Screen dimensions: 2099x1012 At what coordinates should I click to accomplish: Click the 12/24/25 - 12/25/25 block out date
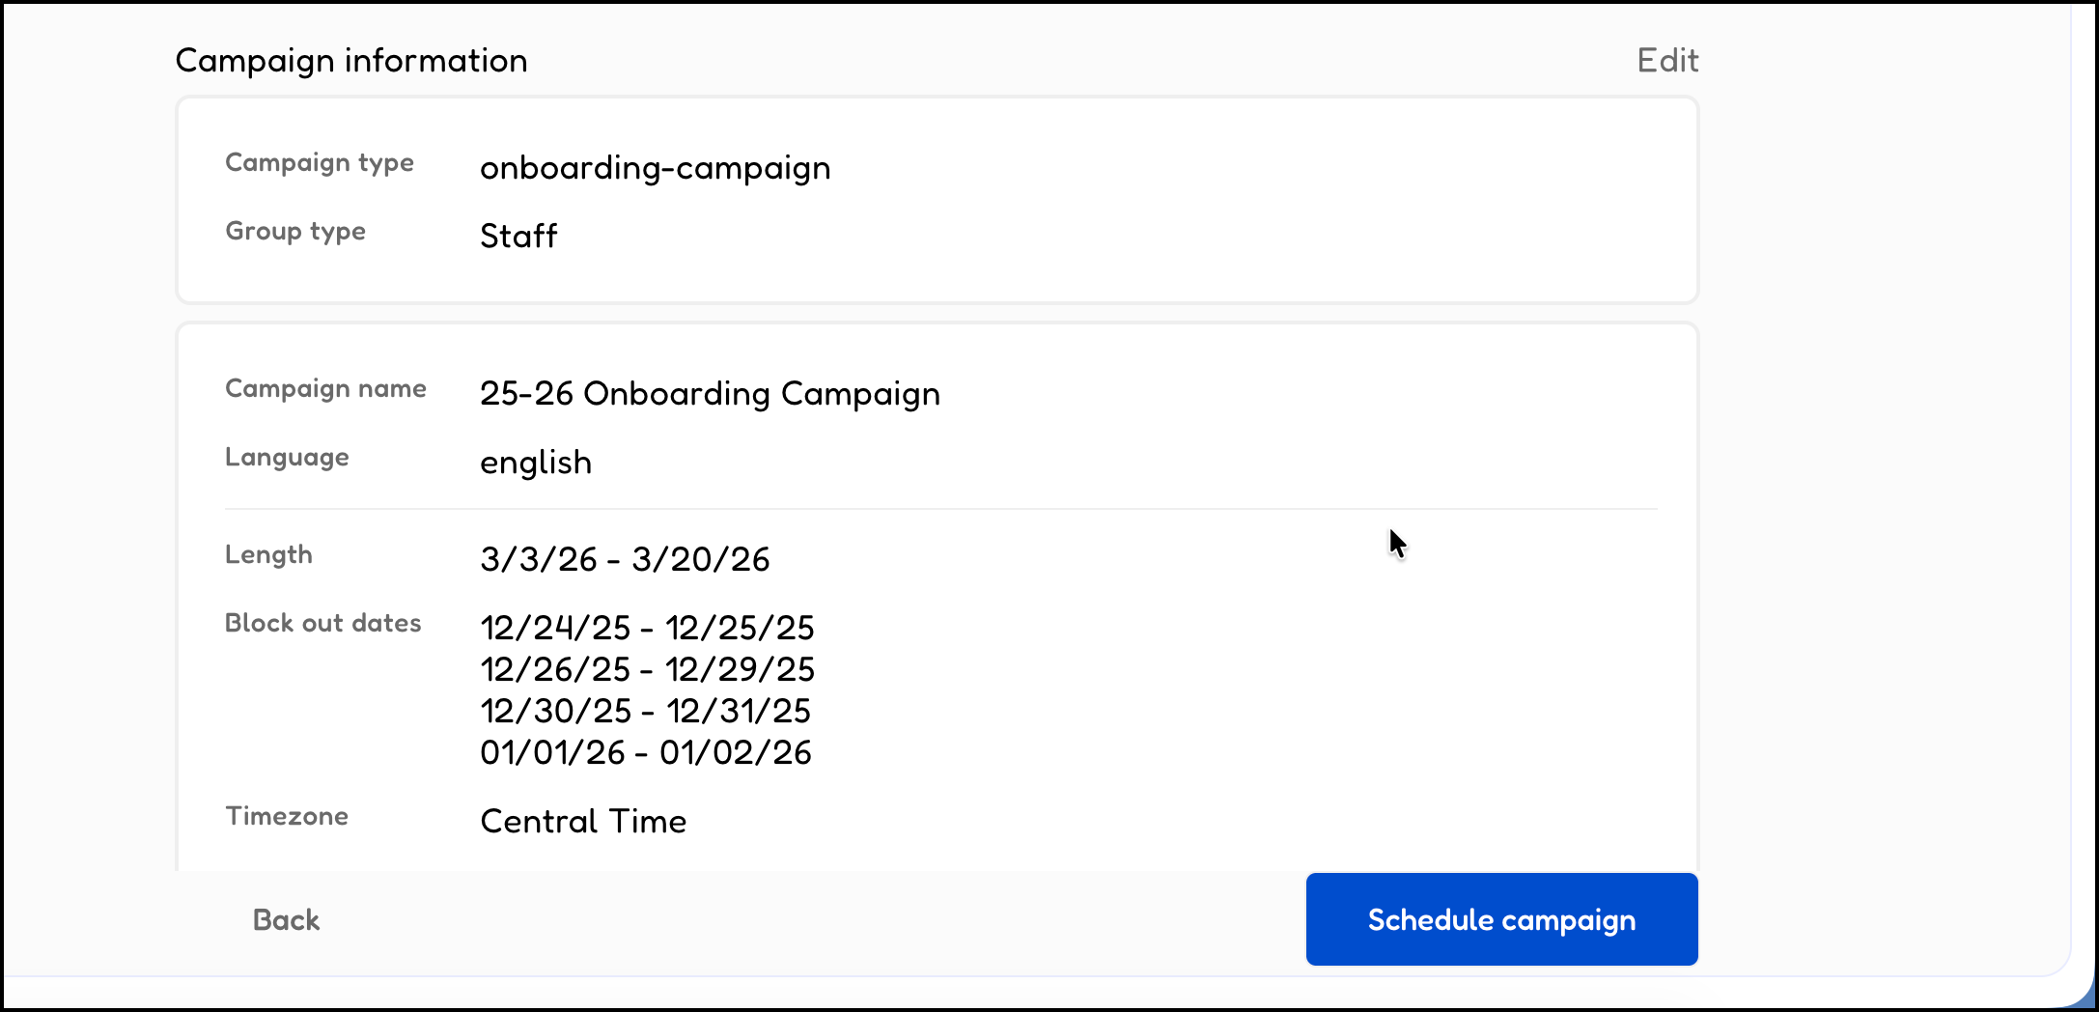[647, 629]
